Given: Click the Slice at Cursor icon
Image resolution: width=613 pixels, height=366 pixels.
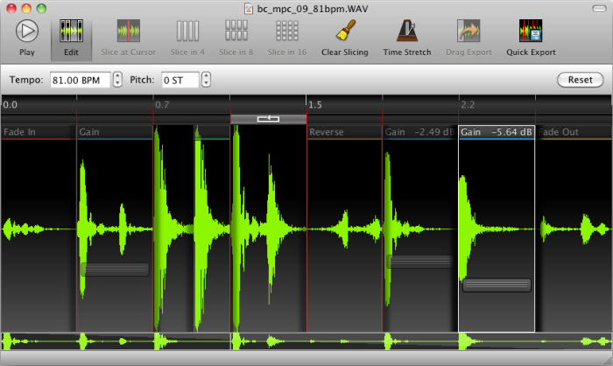Looking at the screenshot, I should 128,32.
